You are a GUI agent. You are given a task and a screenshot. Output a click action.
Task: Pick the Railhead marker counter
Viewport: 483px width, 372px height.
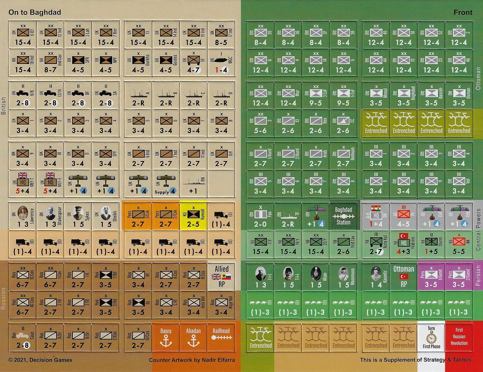pos(221,337)
